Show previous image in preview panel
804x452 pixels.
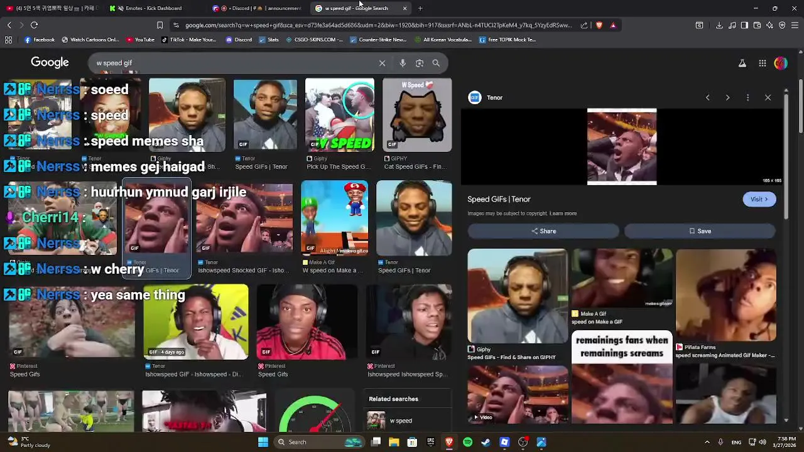pos(707,97)
